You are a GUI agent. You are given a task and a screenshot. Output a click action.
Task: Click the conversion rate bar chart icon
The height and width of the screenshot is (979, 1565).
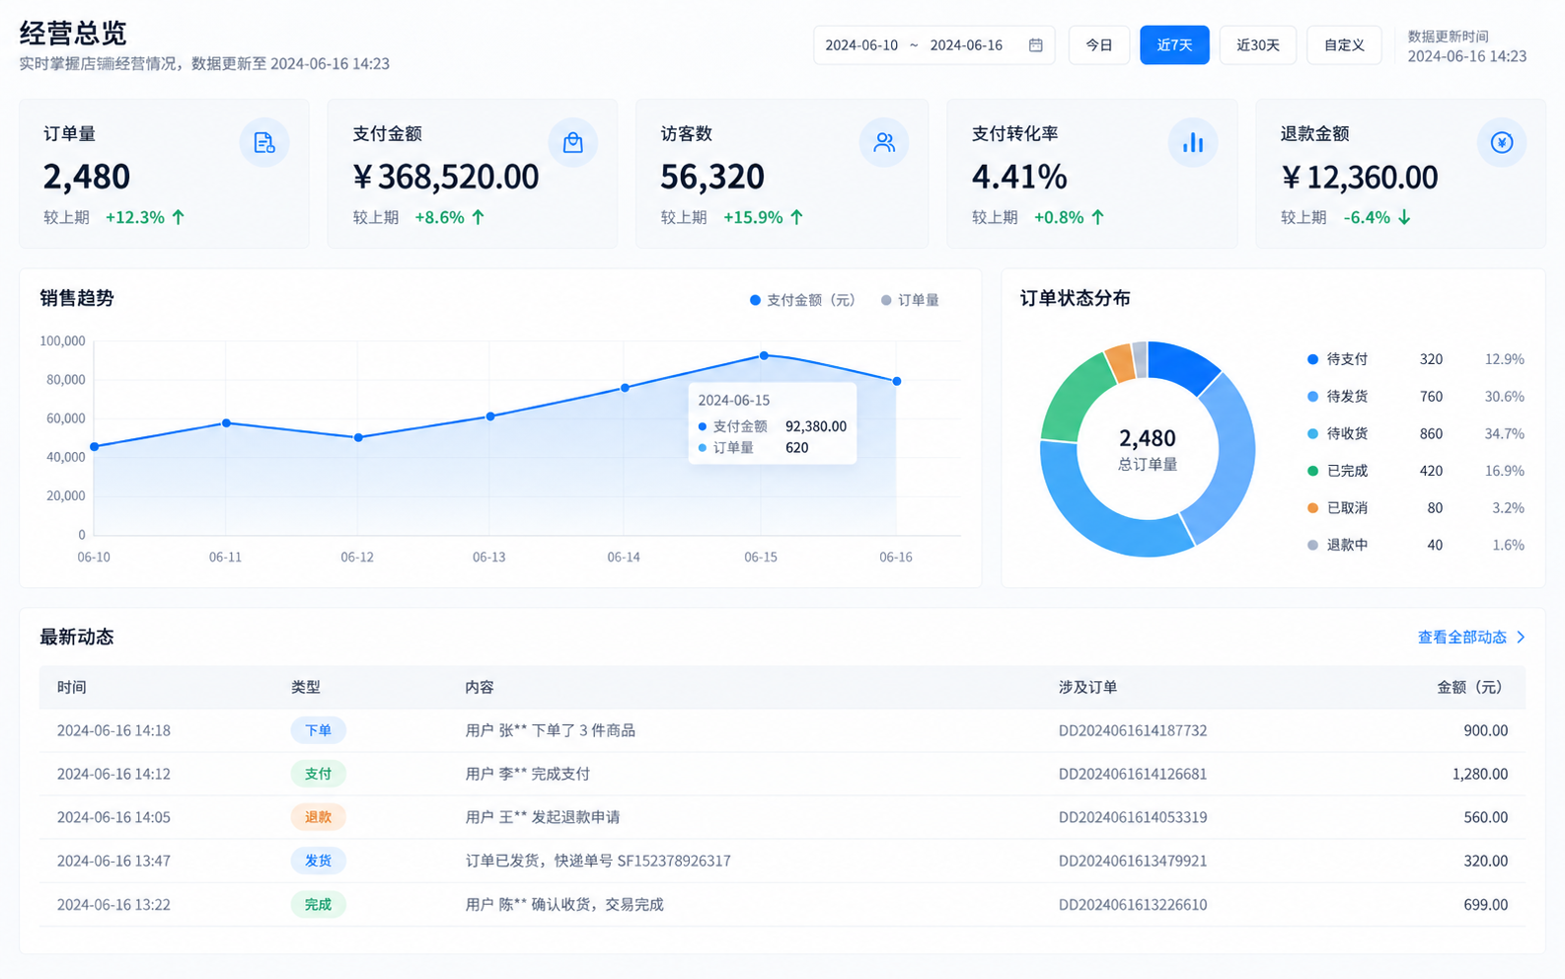click(1193, 143)
